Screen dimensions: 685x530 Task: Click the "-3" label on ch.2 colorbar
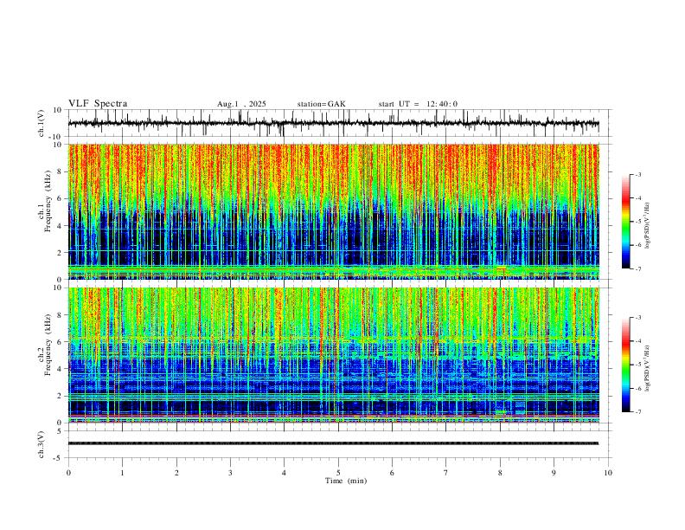(637, 318)
